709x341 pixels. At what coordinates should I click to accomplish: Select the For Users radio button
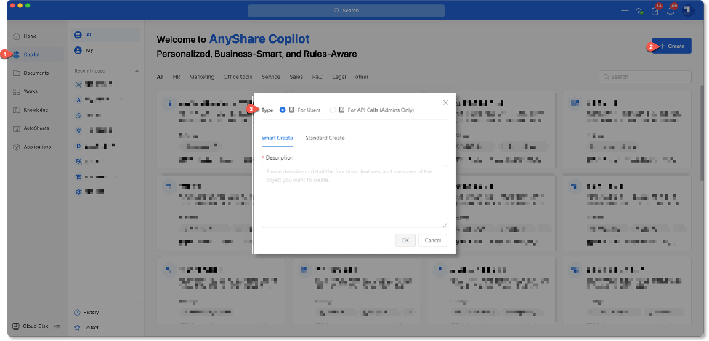(x=283, y=110)
